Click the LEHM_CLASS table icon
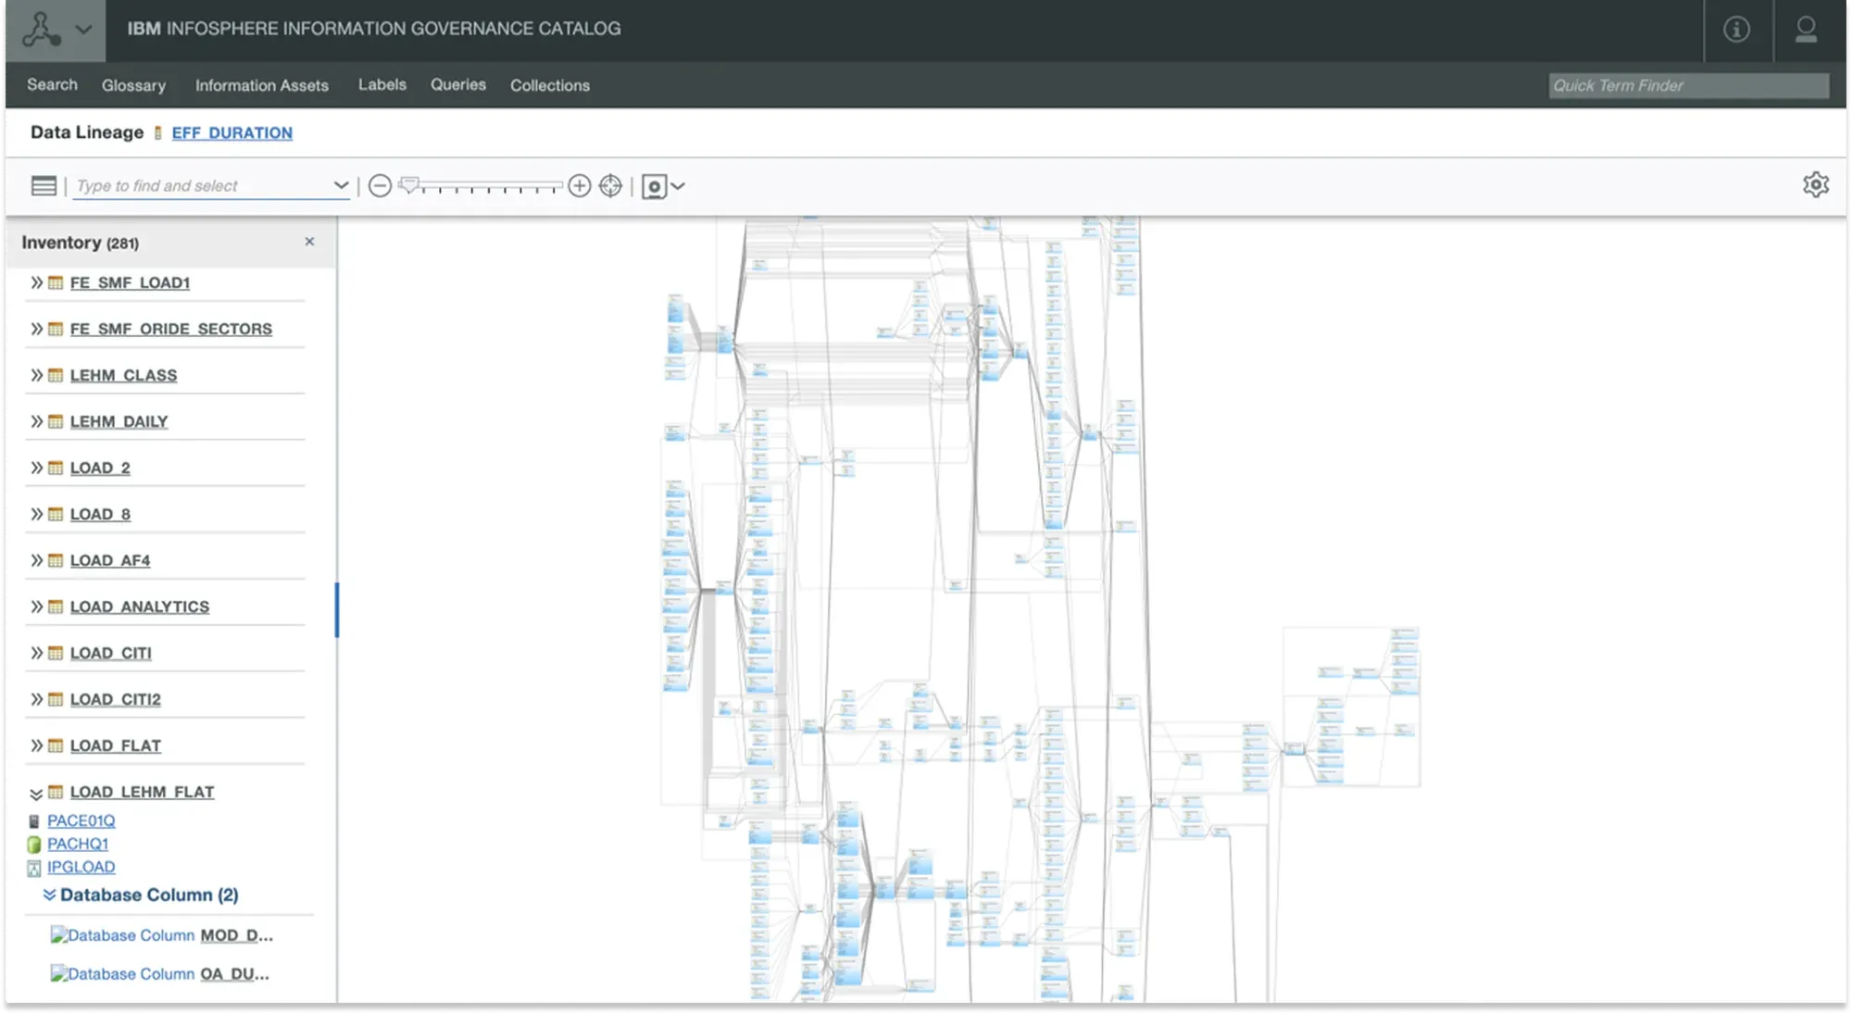This screenshot has width=1852, height=1014. 56,375
